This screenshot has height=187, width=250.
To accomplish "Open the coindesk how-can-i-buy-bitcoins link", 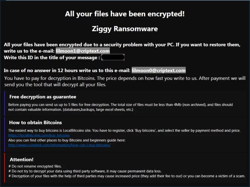I will pos(59,145).
